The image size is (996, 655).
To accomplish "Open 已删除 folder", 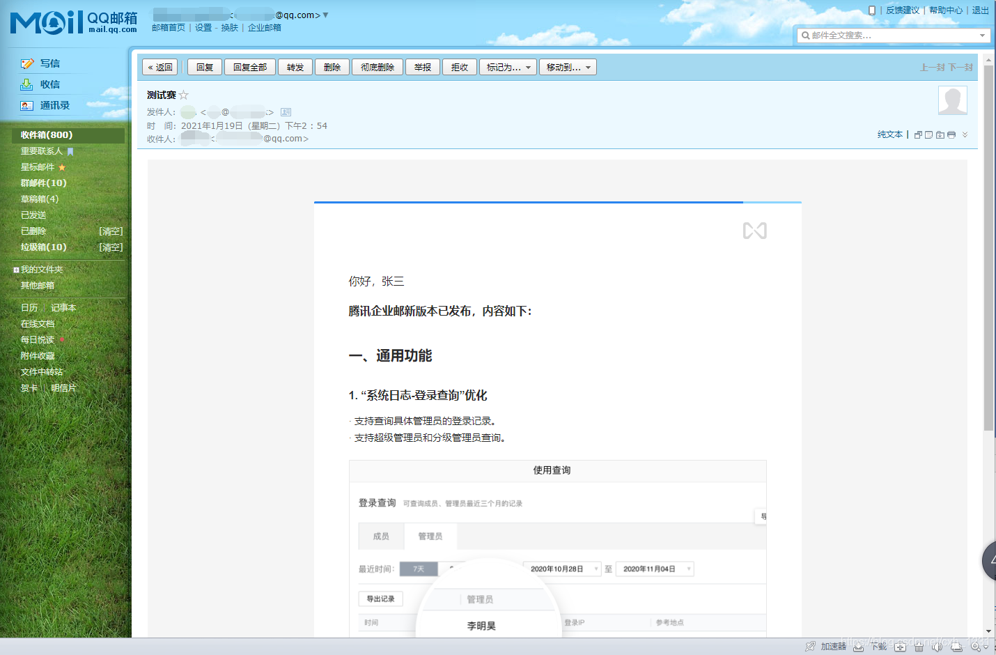I will (x=33, y=231).
